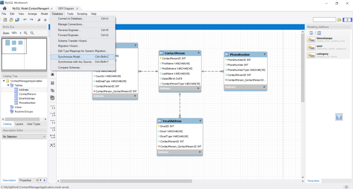Open a model file with the folder icon
353x189 pixels.
point(11,20)
